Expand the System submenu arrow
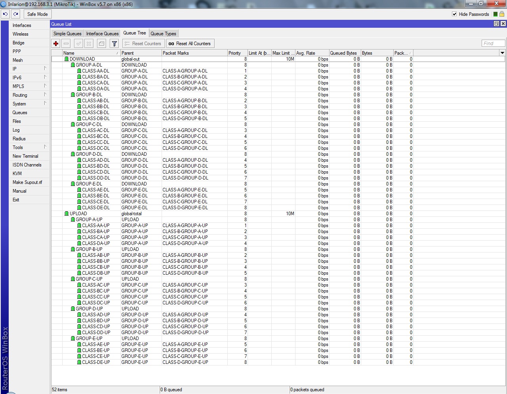Image resolution: width=507 pixels, height=394 pixels. [45, 103]
